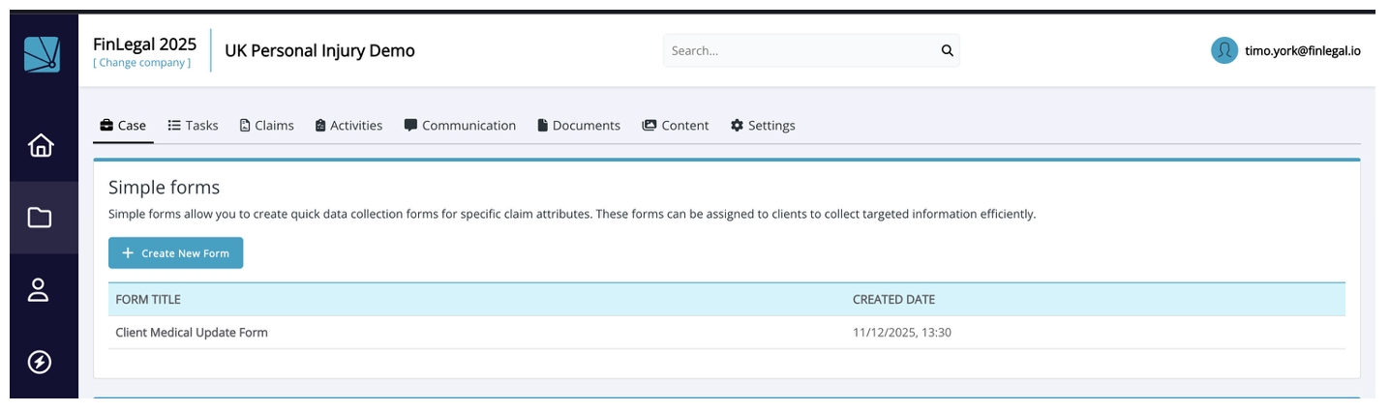Select the Documents tab

tap(579, 126)
